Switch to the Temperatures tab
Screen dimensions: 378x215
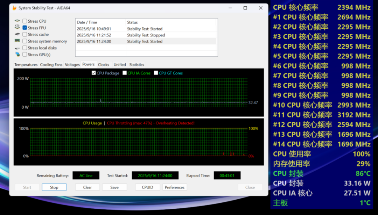click(x=26, y=65)
